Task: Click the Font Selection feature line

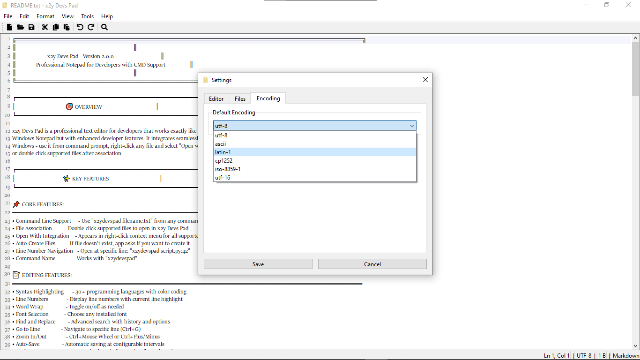Action: pos(69,314)
